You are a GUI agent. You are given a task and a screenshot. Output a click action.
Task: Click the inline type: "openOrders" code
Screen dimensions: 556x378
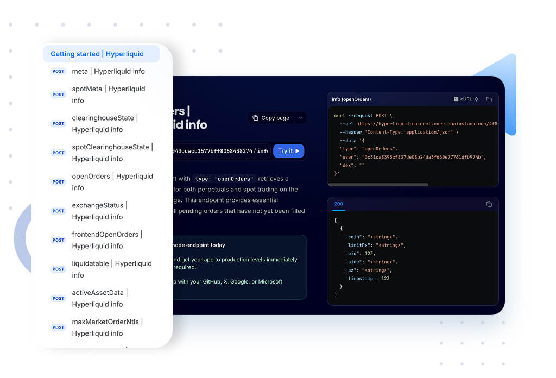224,179
